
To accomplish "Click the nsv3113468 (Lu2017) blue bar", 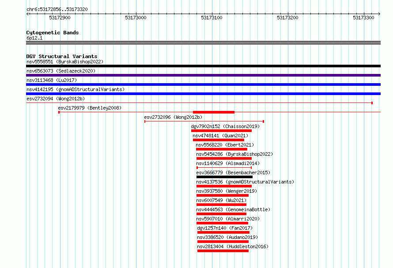I will click(x=203, y=84).
